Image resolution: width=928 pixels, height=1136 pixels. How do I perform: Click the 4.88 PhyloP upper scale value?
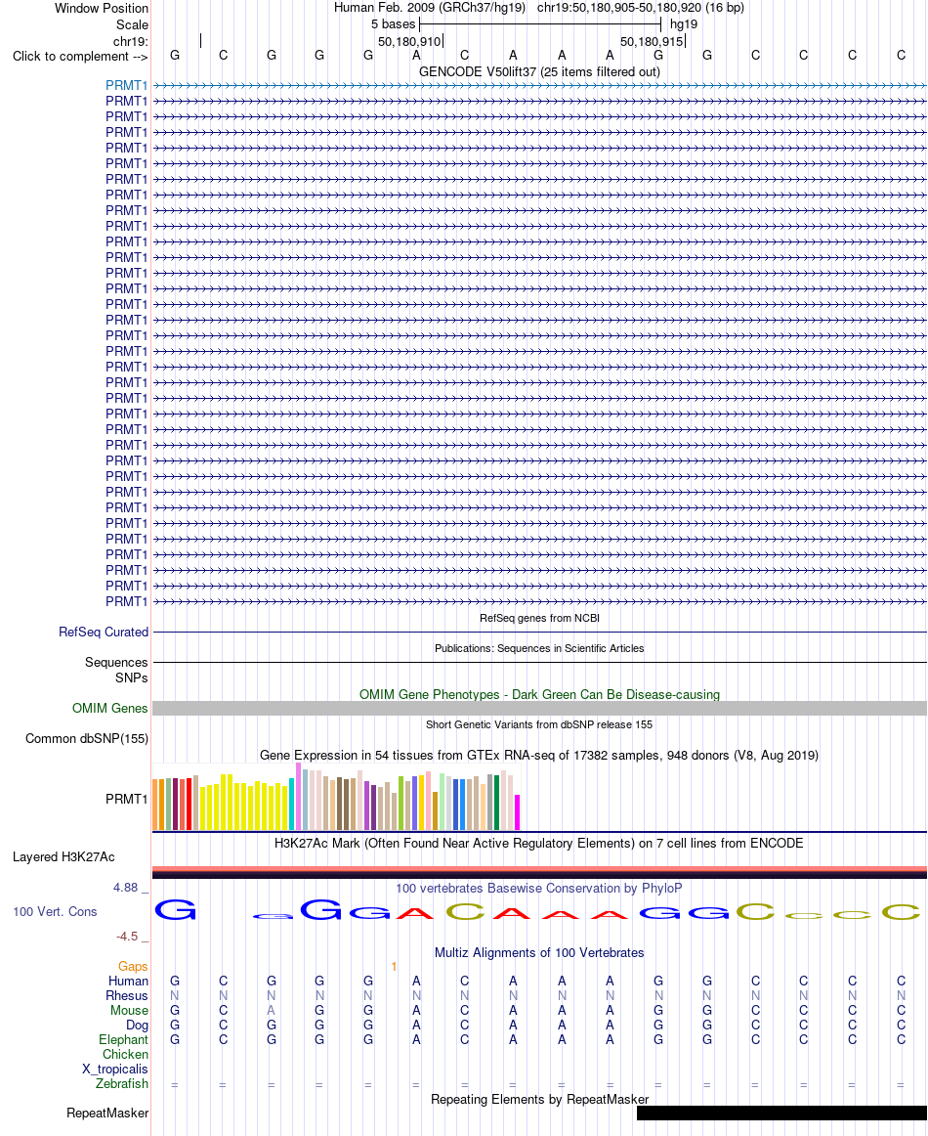pyautogui.click(x=125, y=888)
